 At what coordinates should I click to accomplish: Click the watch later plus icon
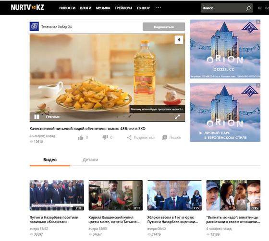pos(164,137)
